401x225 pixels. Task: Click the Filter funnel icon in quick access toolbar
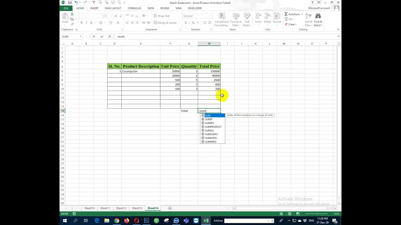point(94,2)
